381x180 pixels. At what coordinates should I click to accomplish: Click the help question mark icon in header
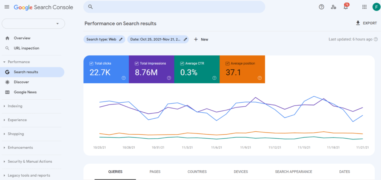[321, 7]
